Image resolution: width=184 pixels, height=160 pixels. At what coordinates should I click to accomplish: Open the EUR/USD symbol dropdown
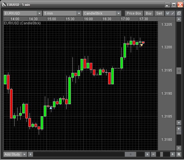pyautogui.click(x=39, y=13)
